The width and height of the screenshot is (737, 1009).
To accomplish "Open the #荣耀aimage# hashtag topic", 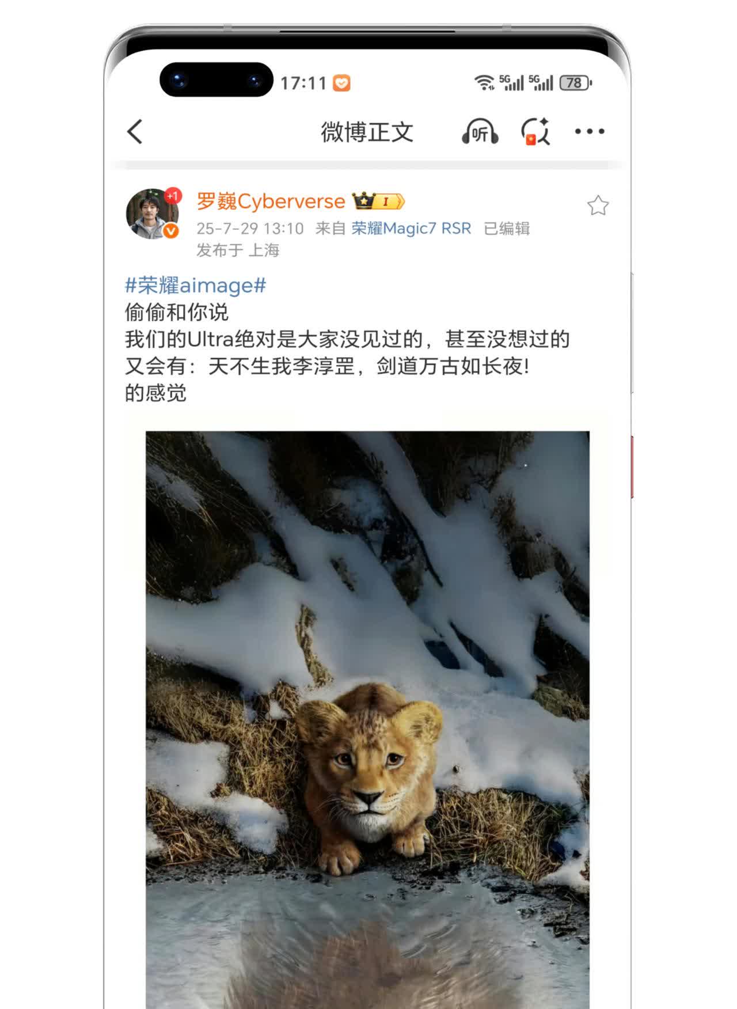I will coord(196,285).
